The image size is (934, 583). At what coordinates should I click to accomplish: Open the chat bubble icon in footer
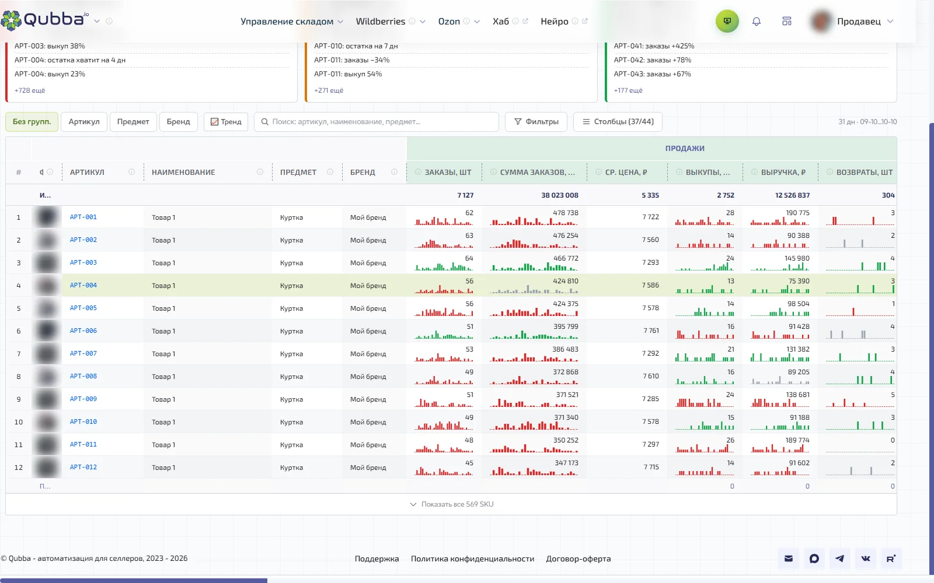[814, 559]
